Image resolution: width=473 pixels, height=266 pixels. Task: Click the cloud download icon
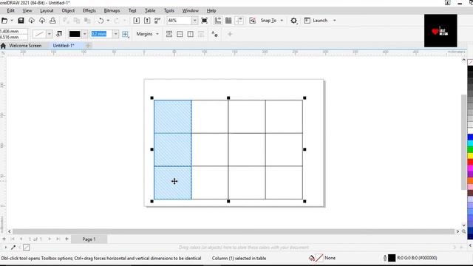(31, 21)
